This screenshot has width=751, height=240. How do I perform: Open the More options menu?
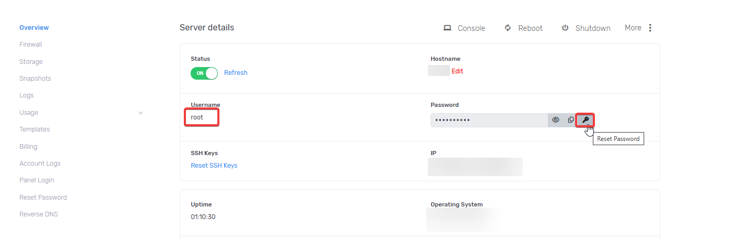click(639, 28)
